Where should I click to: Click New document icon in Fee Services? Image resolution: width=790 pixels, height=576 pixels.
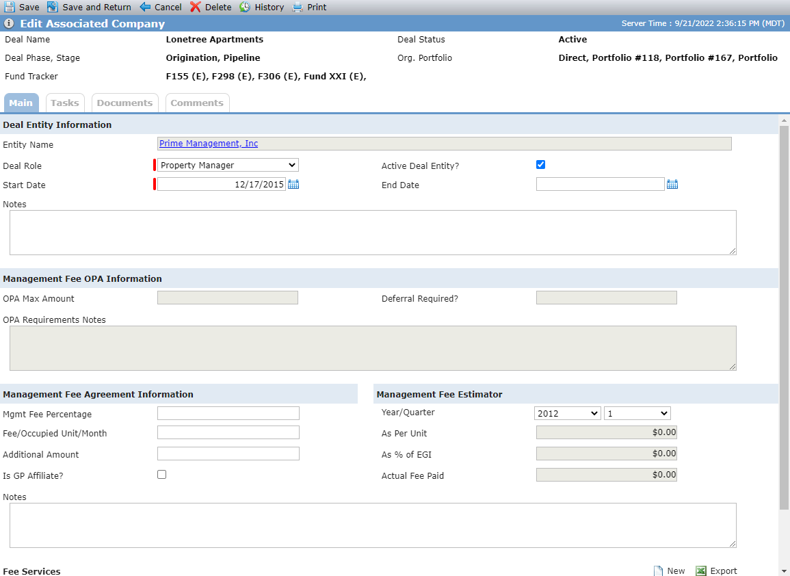click(658, 571)
